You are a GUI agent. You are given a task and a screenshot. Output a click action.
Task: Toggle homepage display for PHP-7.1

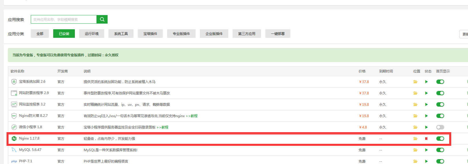(440, 161)
